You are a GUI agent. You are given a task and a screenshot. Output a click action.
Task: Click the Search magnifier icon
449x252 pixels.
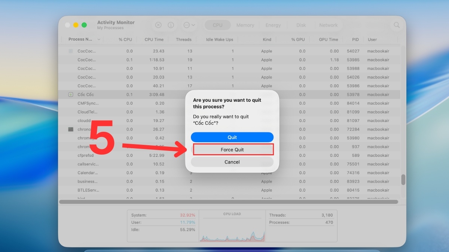(x=397, y=25)
